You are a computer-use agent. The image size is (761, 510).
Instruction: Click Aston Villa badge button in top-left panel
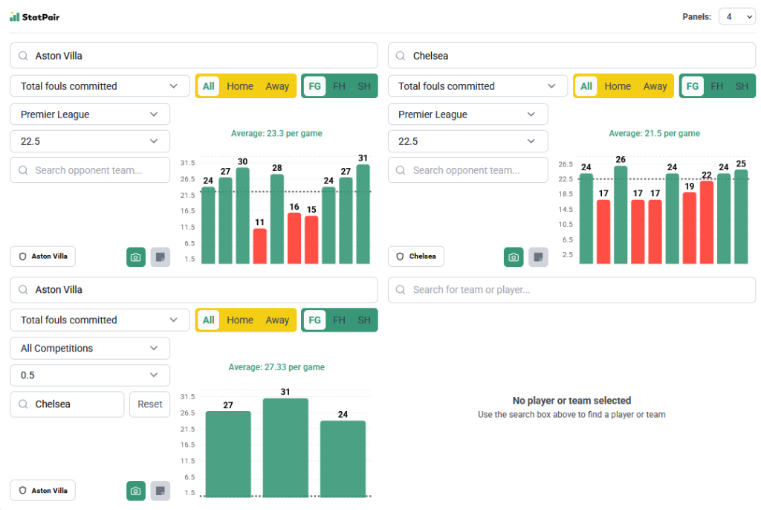[42, 256]
